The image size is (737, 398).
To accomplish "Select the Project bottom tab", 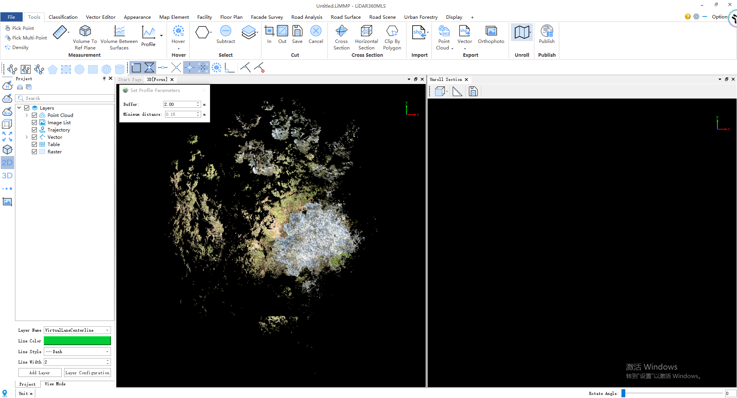I will pos(27,384).
